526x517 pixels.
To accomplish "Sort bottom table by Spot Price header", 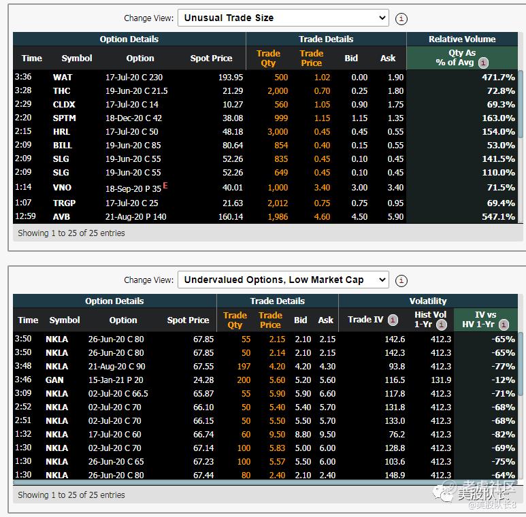I will point(188,320).
